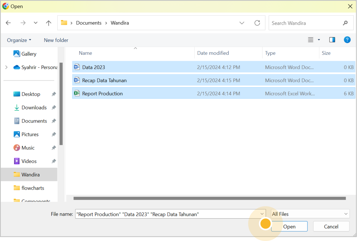Viewport: 357px width, 241px height.
Task: Refresh the Wandira folder listing
Action: [257, 23]
